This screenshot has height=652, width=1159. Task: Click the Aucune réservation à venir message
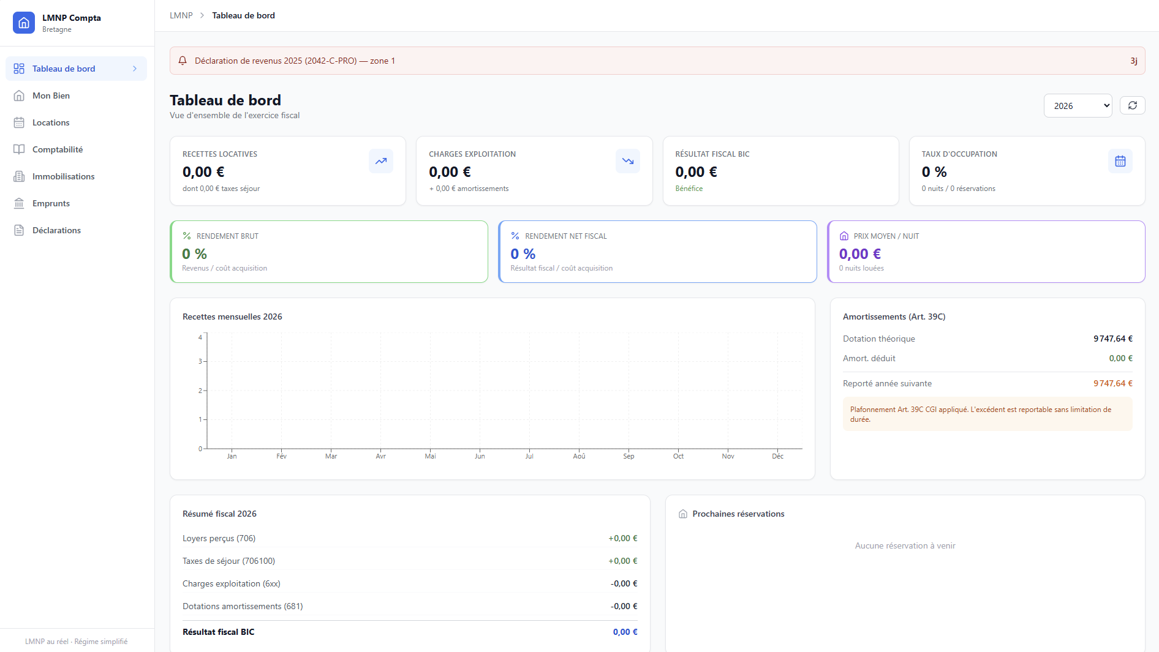click(x=905, y=545)
